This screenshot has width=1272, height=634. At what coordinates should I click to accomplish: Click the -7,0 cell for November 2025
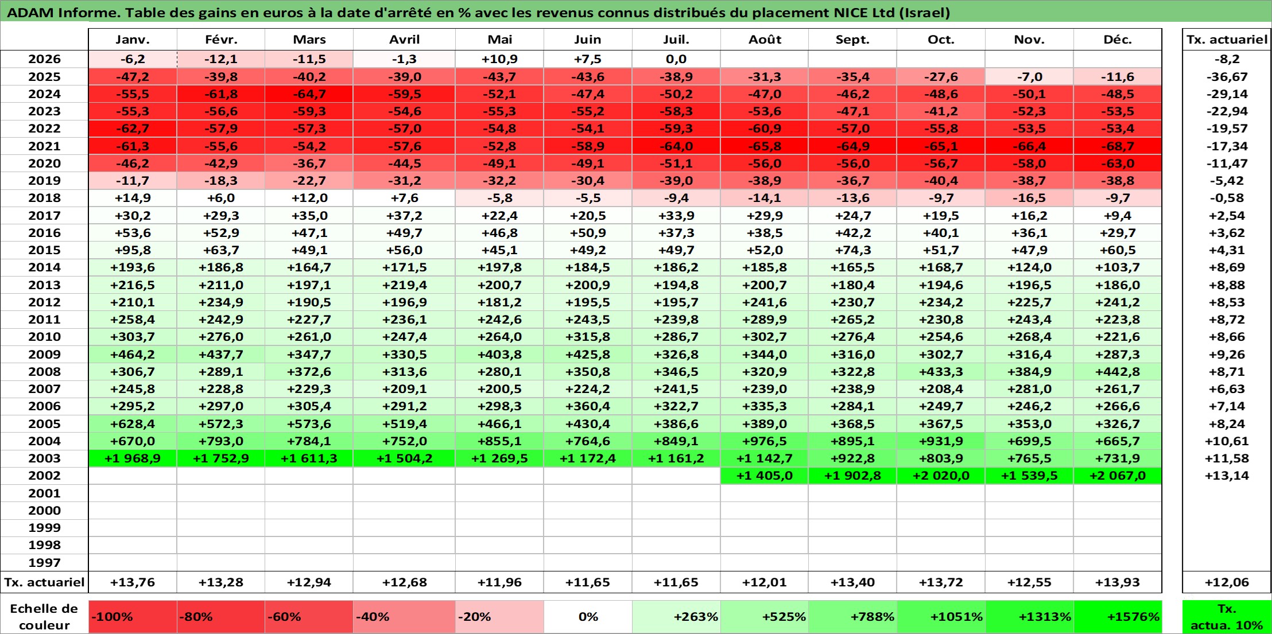click(x=1029, y=77)
